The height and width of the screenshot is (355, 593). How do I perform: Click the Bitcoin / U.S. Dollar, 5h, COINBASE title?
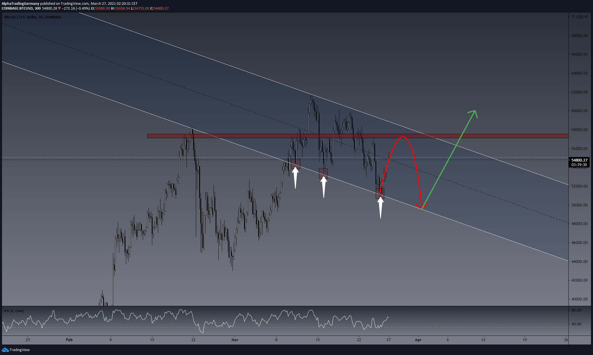tap(33, 17)
